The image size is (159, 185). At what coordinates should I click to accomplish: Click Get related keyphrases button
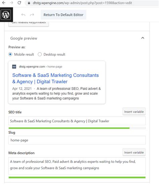(x=29, y=24)
